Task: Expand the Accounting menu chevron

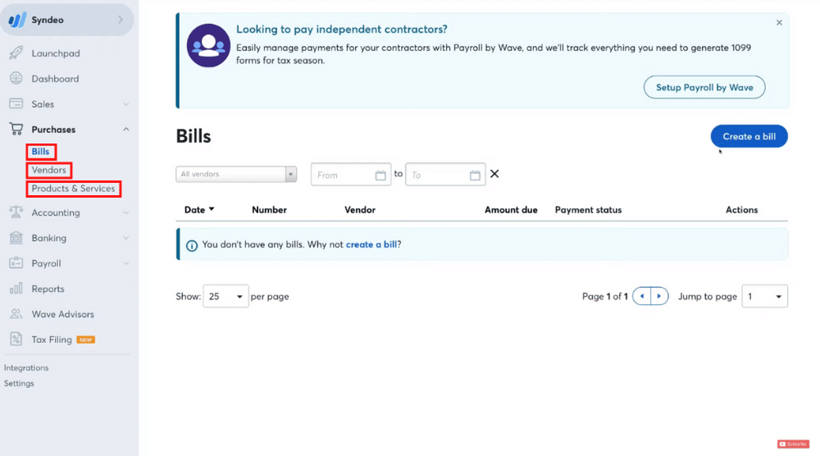Action: click(126, 213)
